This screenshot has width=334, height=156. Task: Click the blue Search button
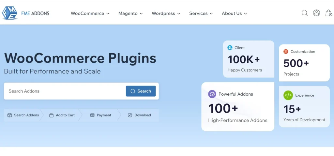pyautogui.click(x=141, y=91)
